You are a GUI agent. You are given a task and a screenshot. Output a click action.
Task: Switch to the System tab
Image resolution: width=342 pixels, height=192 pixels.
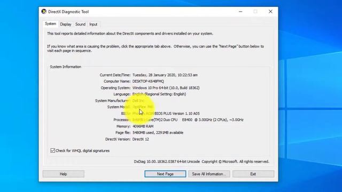click(x=50, y=23)
